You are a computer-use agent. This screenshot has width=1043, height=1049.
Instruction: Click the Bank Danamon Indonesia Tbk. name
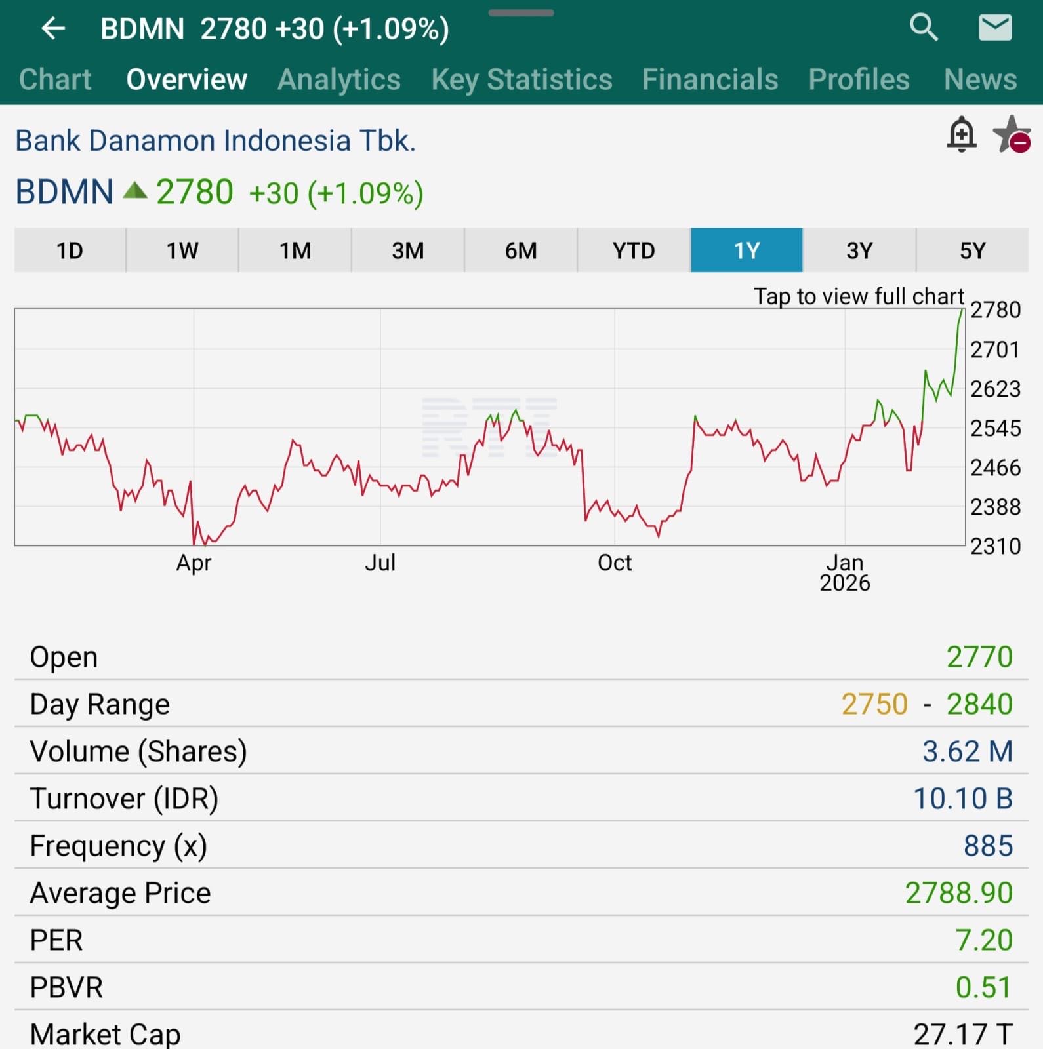pyautogui.click(x=216, y=140)
